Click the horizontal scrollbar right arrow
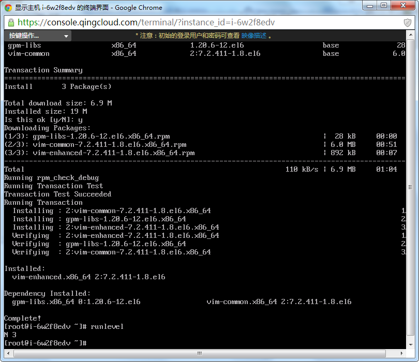This screenshot has height=362, width=419. [x=401, y=353]
